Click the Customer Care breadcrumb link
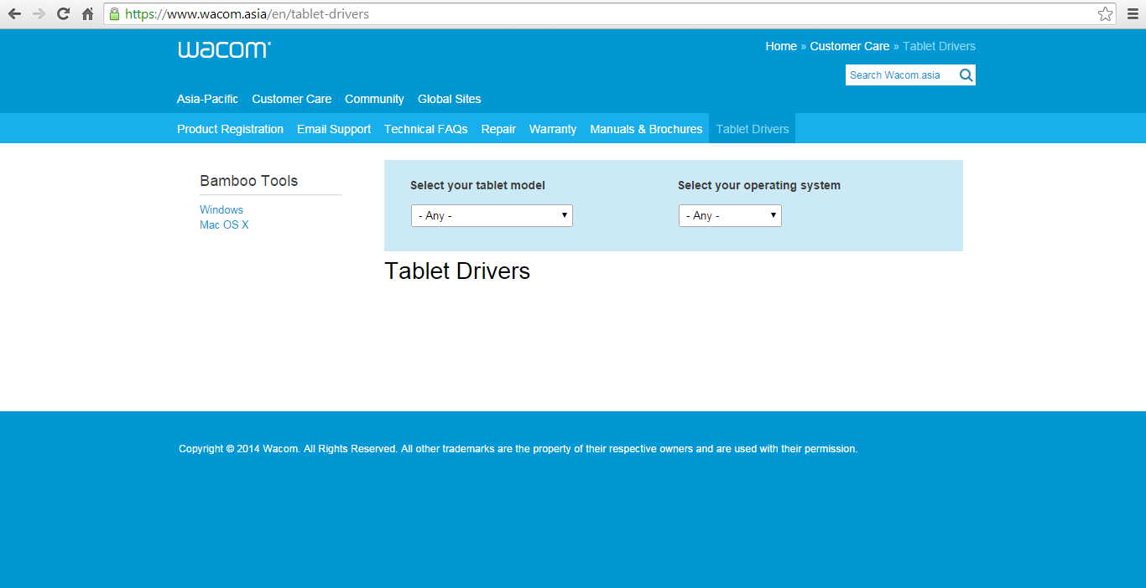 click(850, 46)
